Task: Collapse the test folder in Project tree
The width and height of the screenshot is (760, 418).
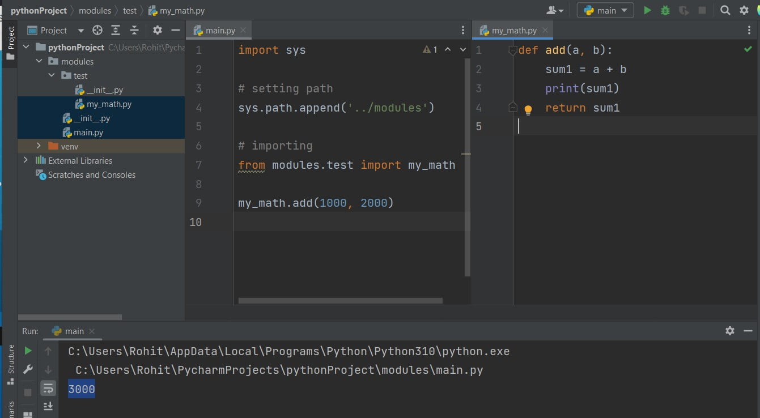Action: 52,75
